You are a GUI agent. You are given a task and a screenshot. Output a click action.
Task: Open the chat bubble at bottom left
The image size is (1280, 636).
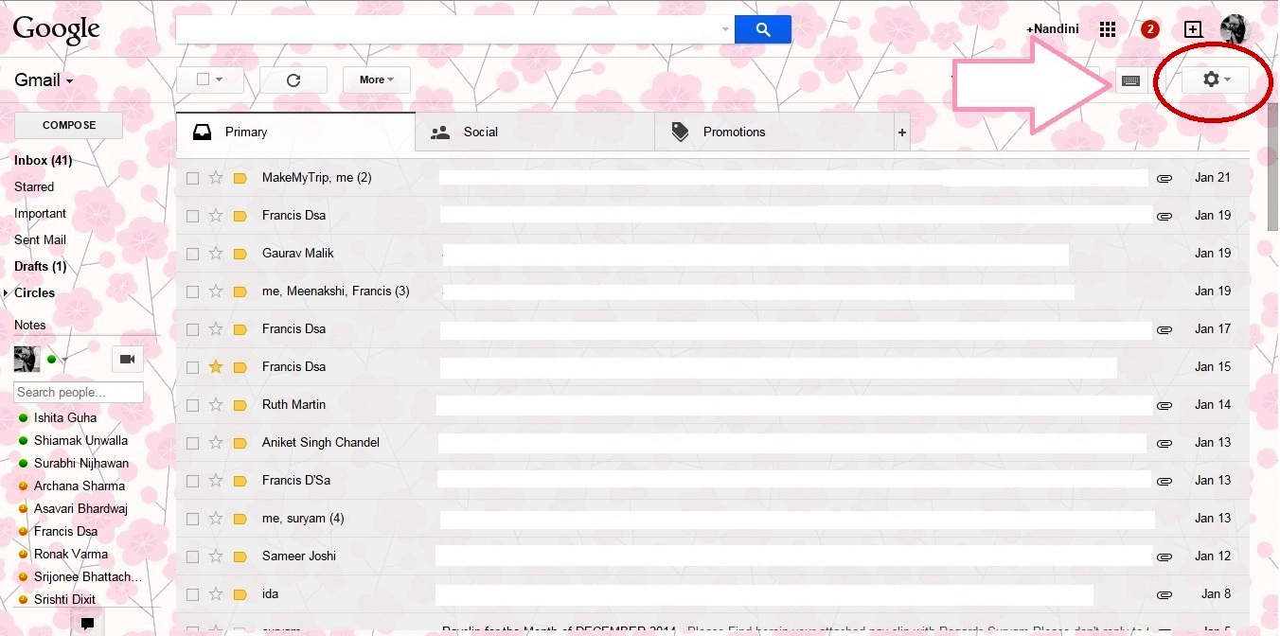pyautogui.click(x=87, y=623)
